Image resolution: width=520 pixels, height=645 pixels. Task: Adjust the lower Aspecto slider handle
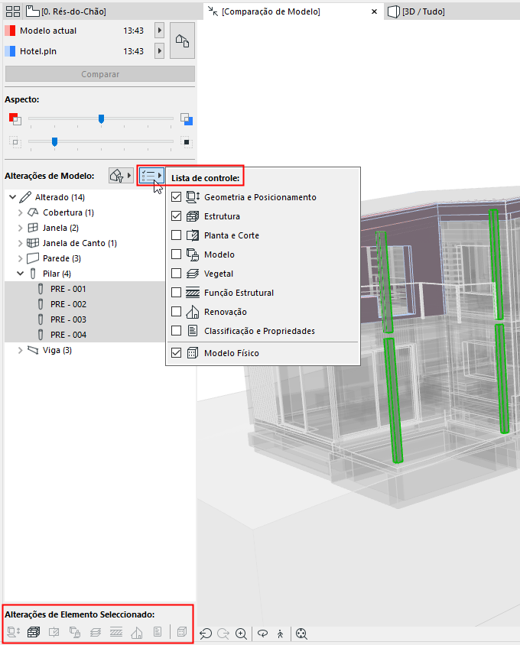click(54, 142)
